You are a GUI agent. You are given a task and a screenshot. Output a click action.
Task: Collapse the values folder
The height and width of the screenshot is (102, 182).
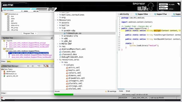point(62,65)
